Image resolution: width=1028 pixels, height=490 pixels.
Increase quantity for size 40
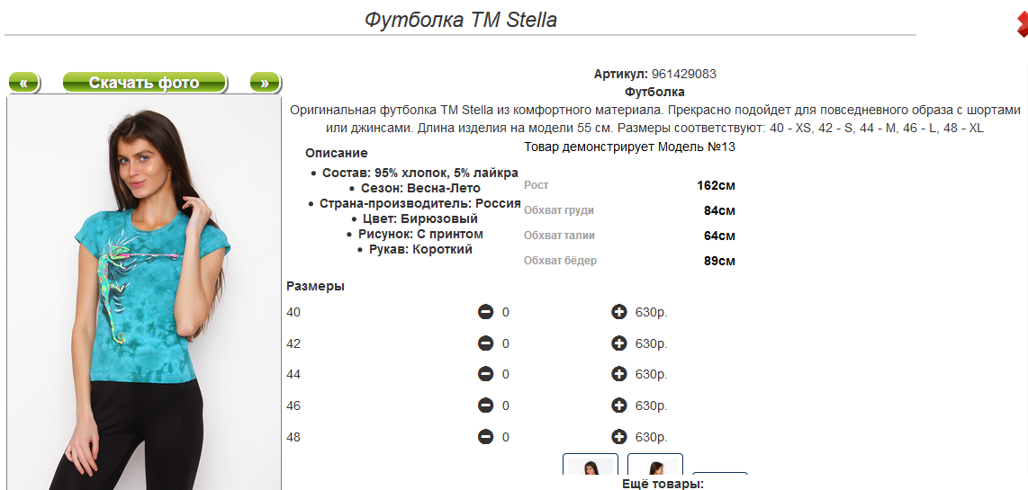tap(619, 312)
